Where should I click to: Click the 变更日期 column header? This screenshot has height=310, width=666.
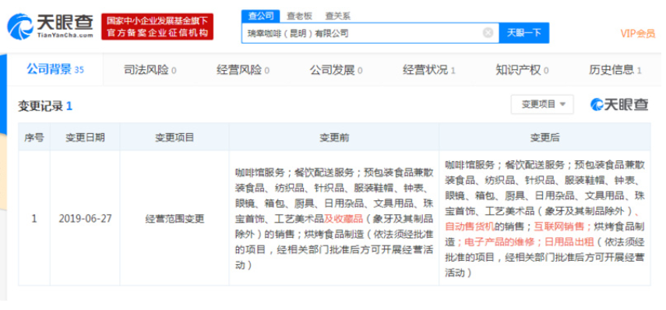tap(85, 137)
